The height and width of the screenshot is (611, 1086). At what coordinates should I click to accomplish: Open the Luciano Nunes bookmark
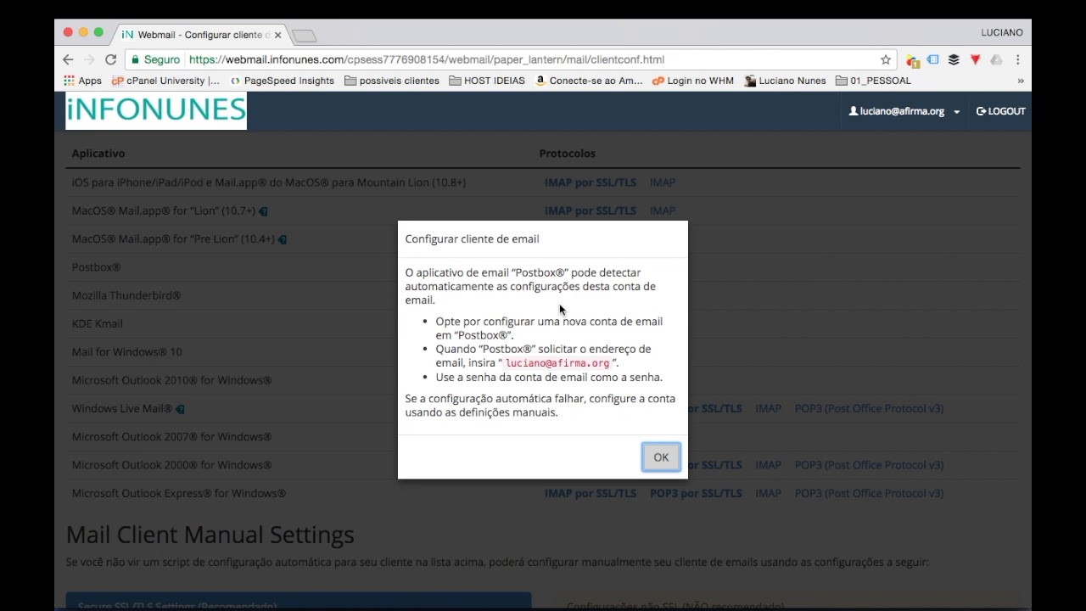click(x=785, y=81)
